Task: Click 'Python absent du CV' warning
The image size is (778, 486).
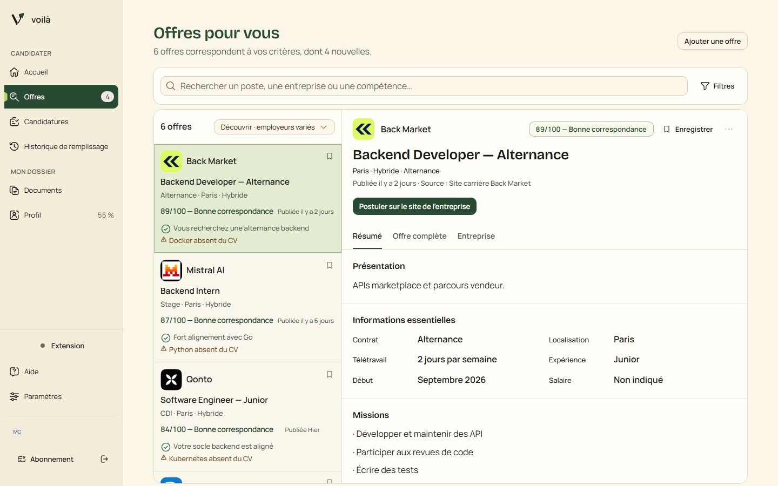Action: click(x=203, y=350)
